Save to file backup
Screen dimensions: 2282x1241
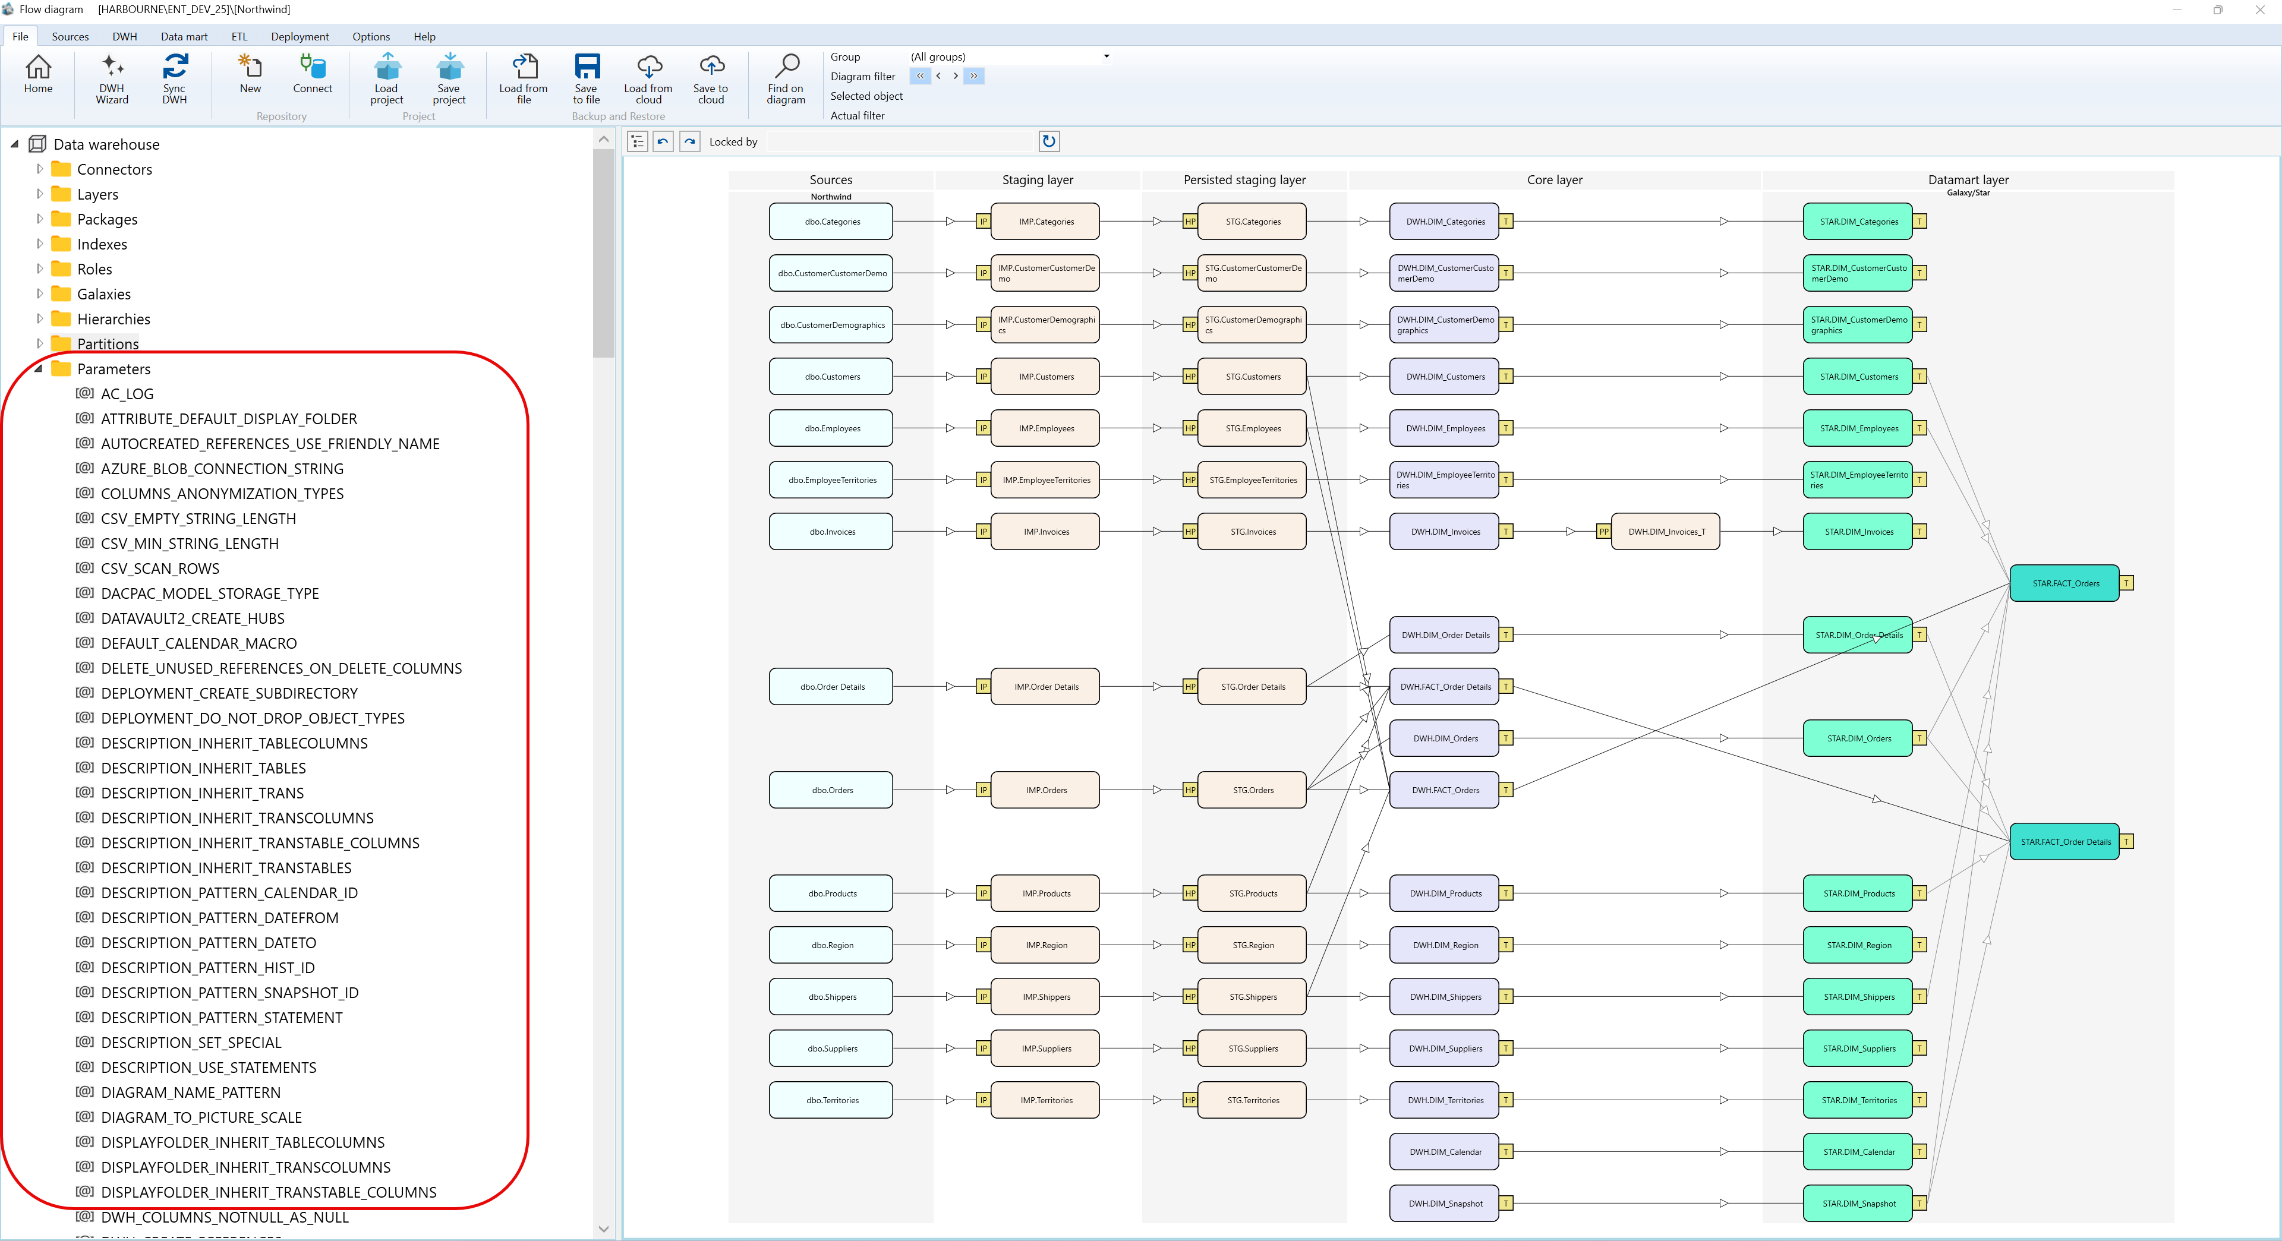(x=587, y=80)
